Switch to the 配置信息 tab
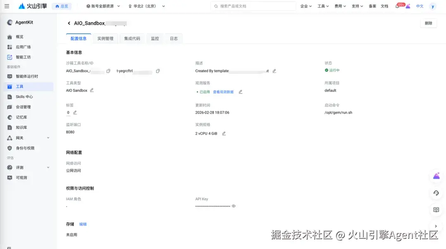 [78, 39]
